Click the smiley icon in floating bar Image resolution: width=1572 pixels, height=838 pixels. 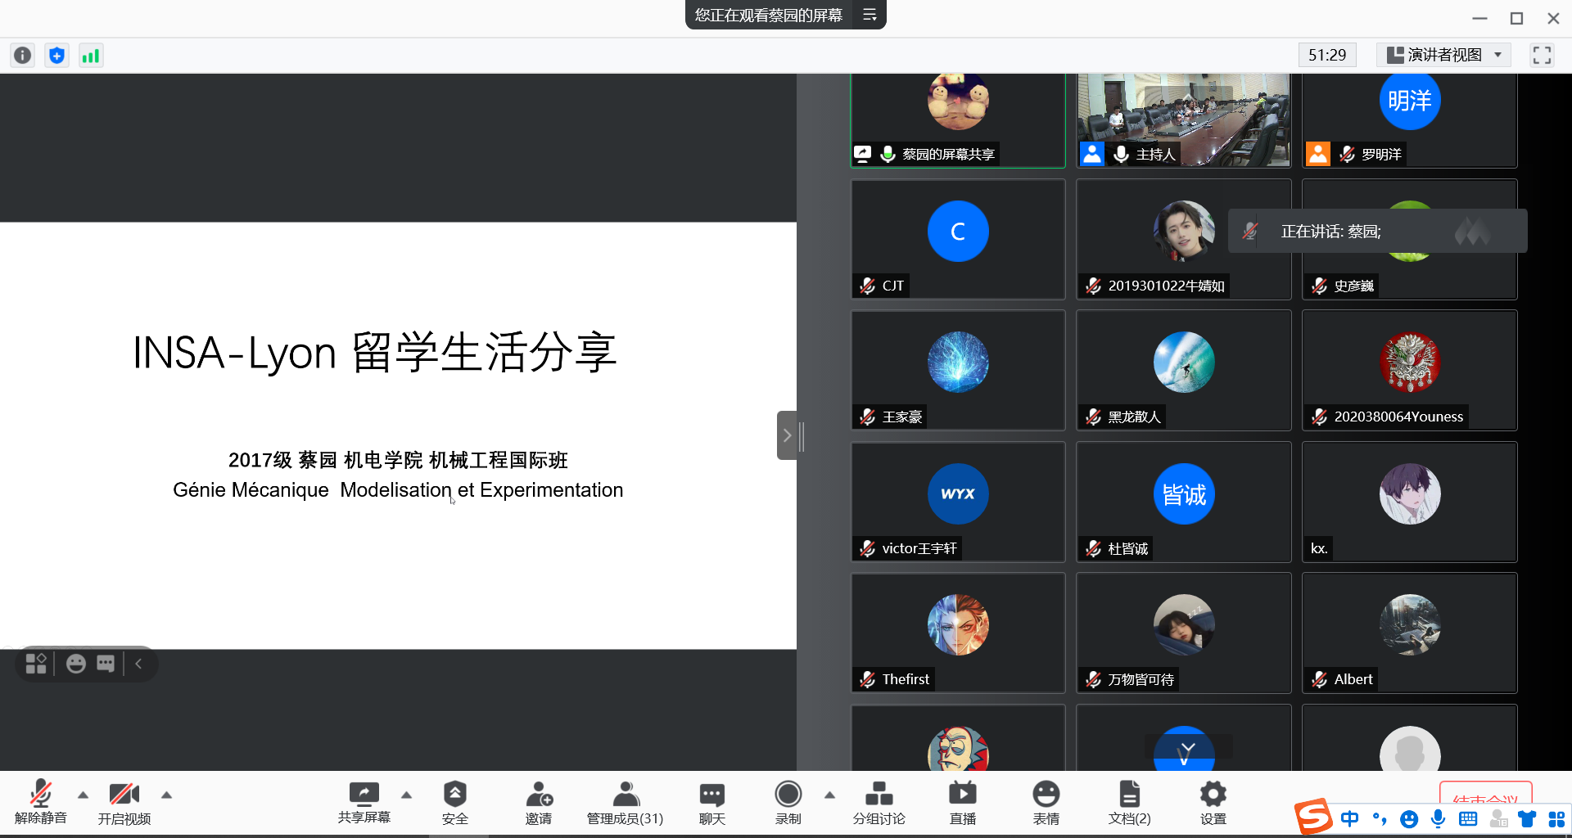(x=76, y=664)
